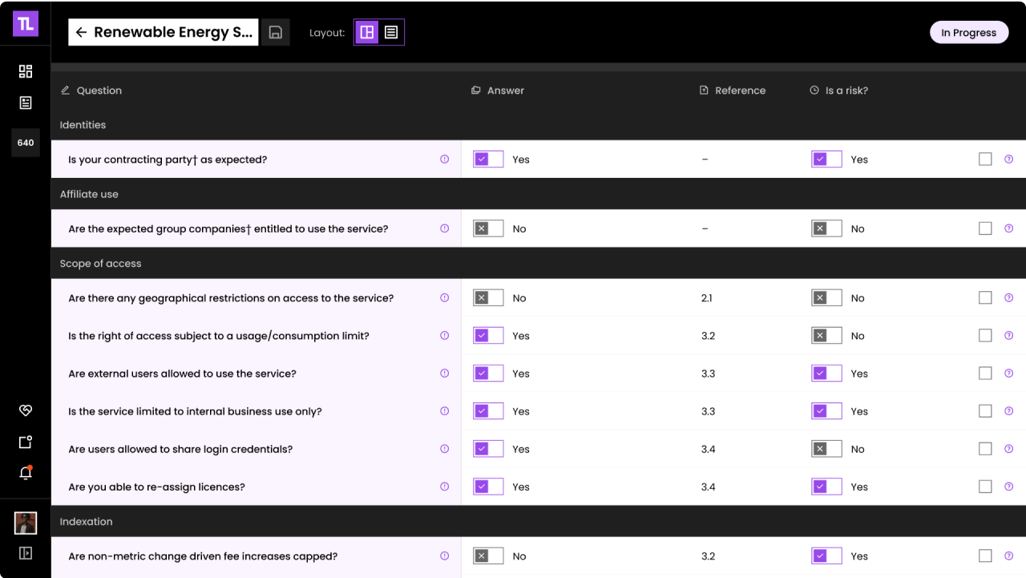Toggle answer for 'Is your contracting party as expected?'
Viewport: 1026px width, 578px height.
488,160
